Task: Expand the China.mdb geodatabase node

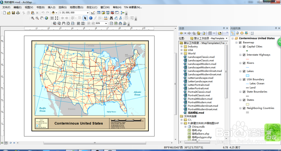Action: click(185, 127)
